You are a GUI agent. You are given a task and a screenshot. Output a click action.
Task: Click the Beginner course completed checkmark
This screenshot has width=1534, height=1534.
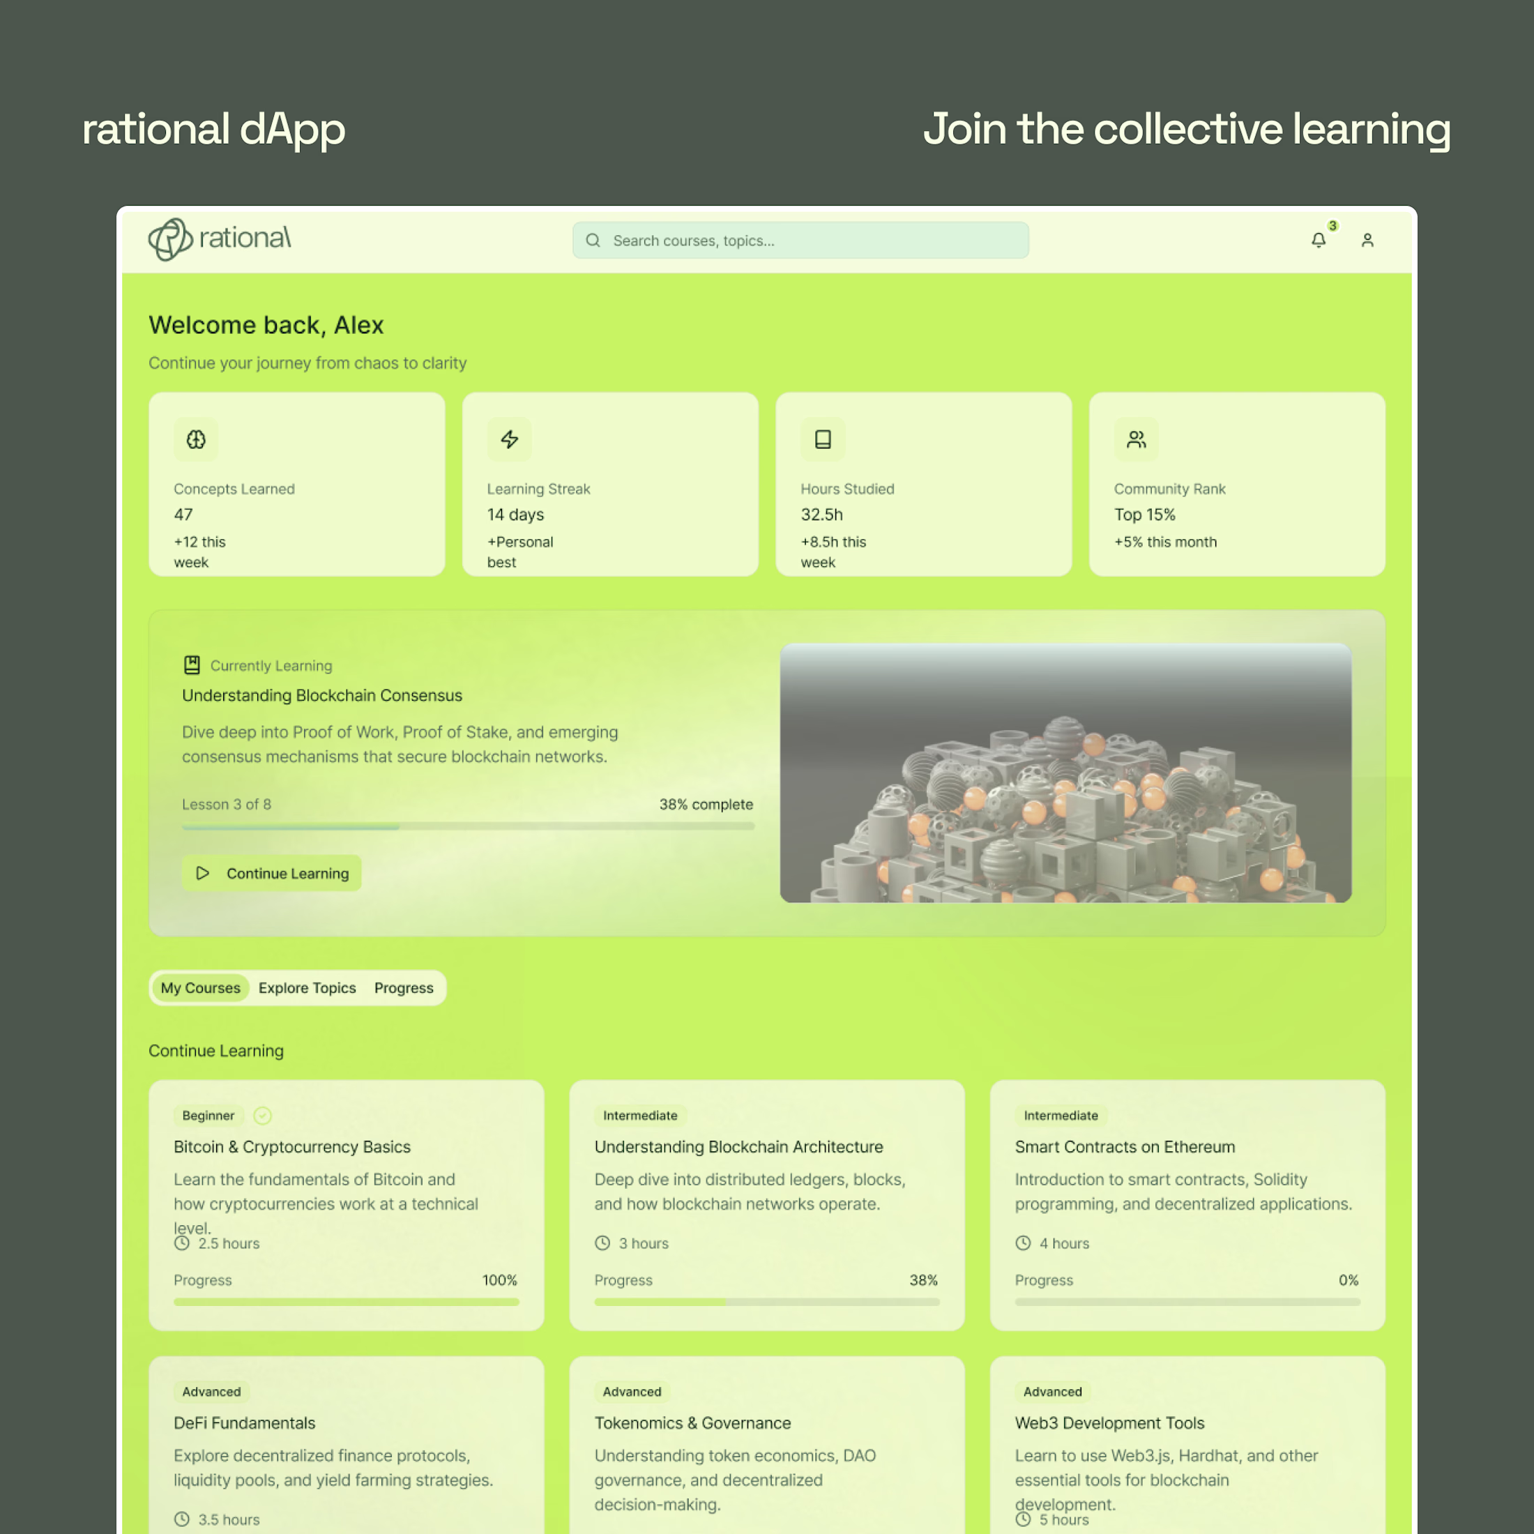[x=262, y=1116]
